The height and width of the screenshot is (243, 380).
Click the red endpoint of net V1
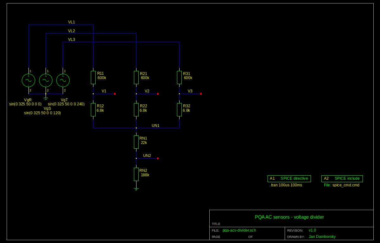(x=115, y=94)
